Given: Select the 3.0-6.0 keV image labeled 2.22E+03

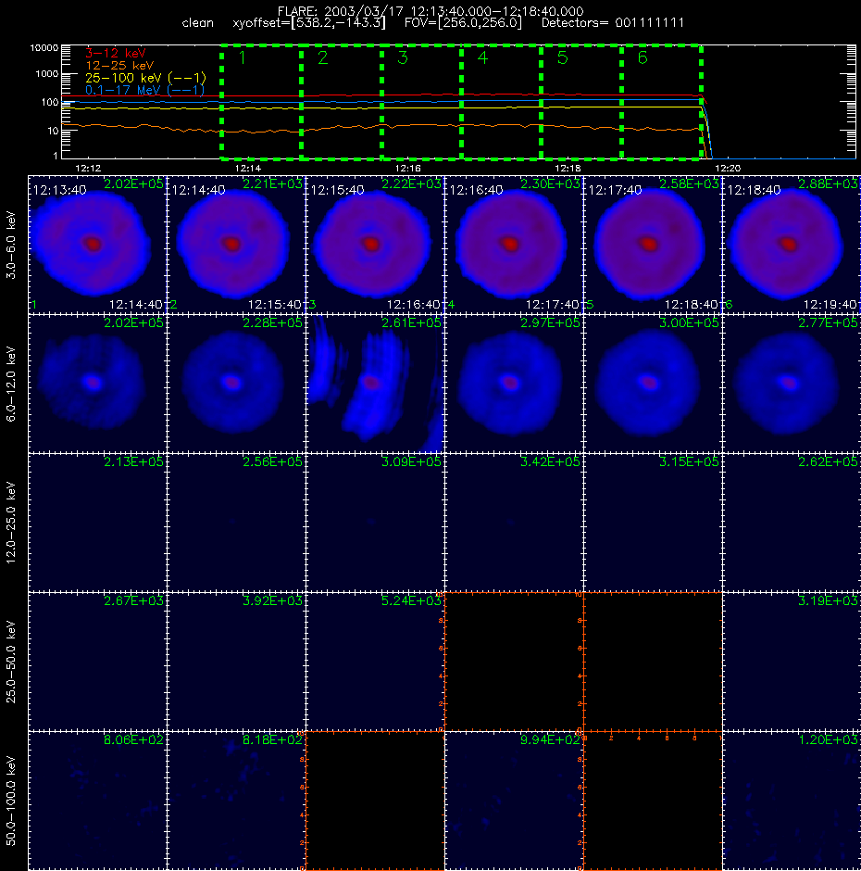Looking at the screenshot, I should (375, 245).
